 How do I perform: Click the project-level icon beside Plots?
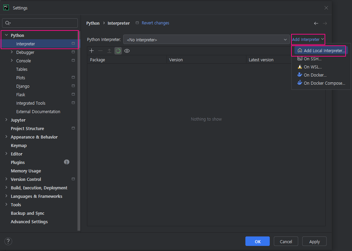pos(73,77)
